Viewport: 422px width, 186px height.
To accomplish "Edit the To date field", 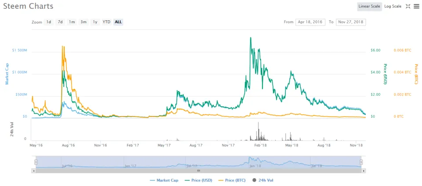I will (x=351, y=22).
